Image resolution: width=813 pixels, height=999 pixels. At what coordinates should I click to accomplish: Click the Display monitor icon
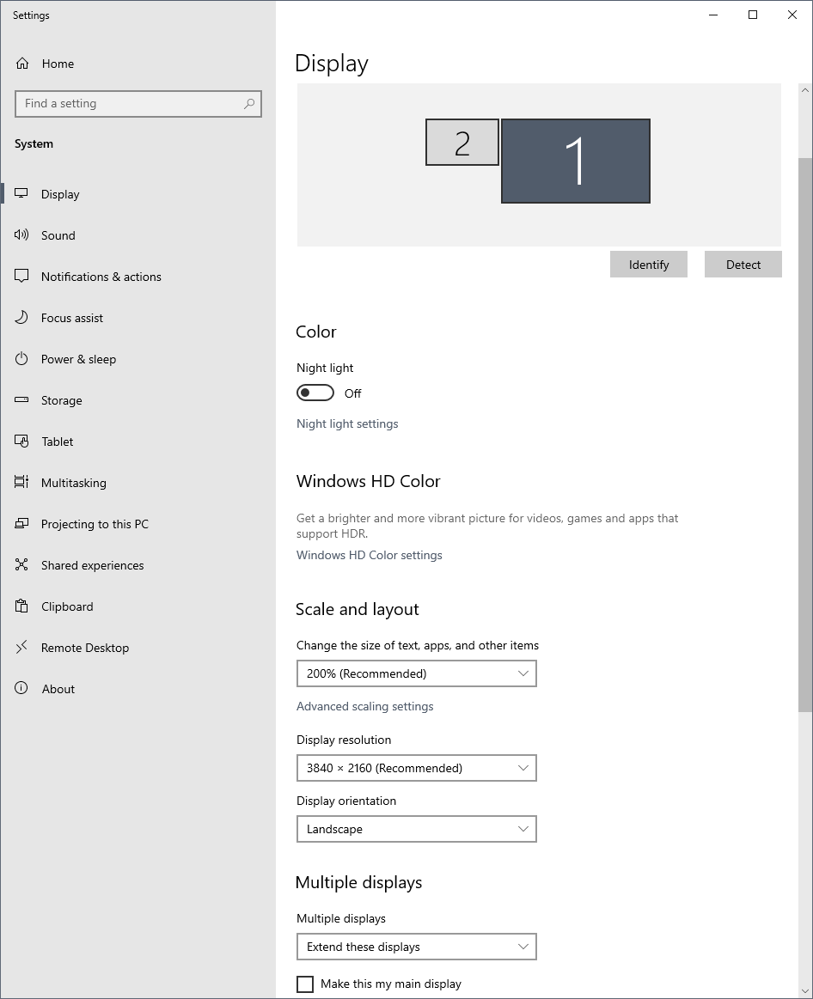point(21,193)
